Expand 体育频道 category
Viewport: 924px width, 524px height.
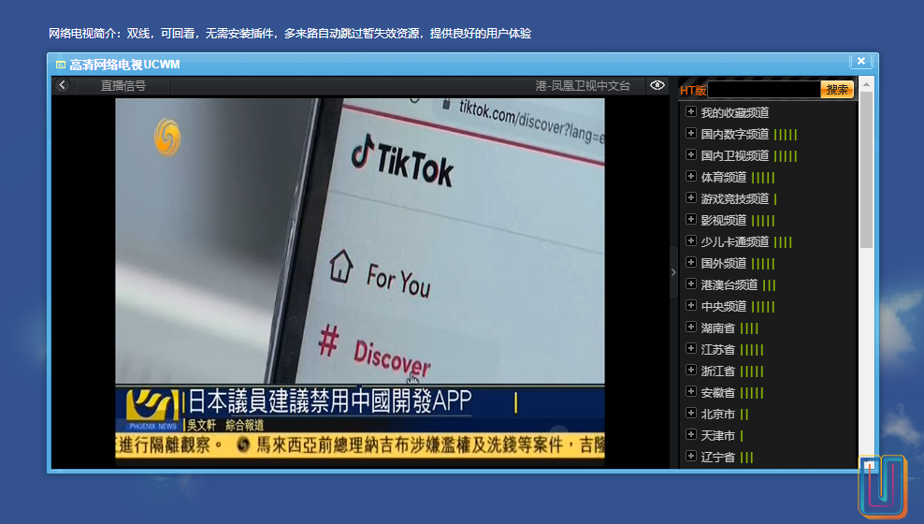(691, 176)
